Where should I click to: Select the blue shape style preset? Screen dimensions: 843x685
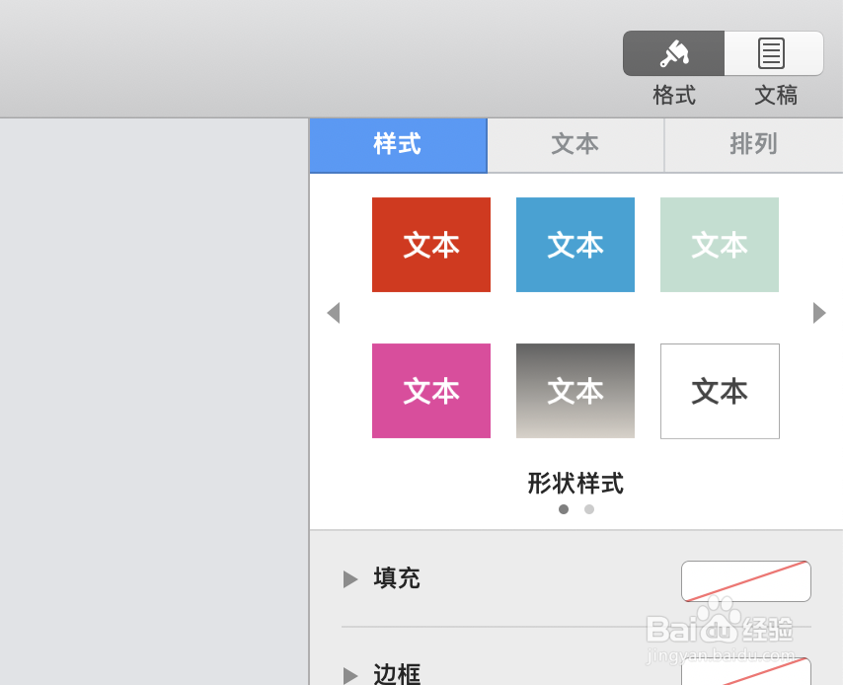575,244
